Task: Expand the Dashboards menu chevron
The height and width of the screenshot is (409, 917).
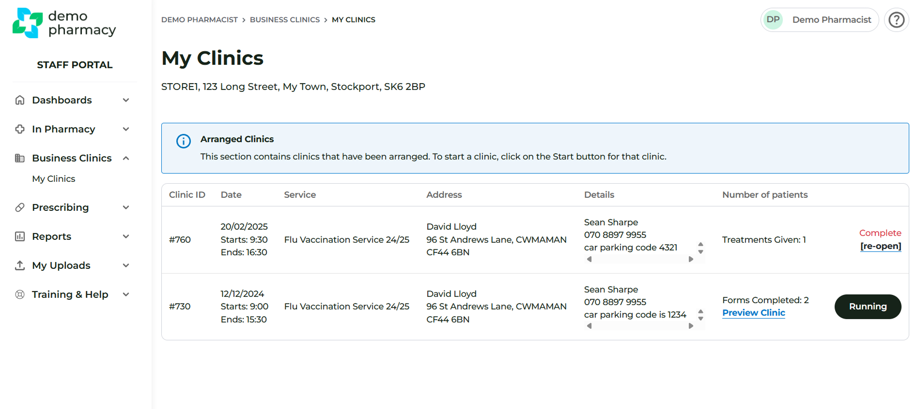Action: (x=126, y=100)
